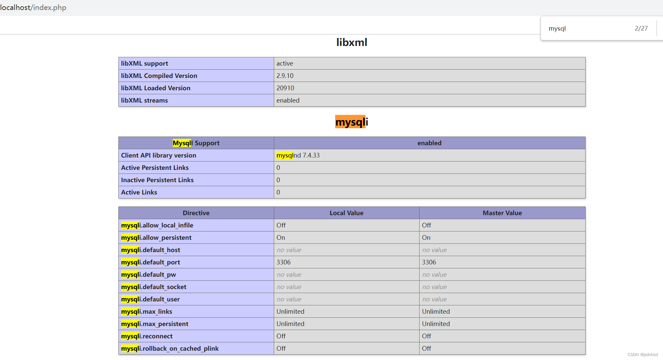
Task: Click the Active Persistent Links value 0
Action: tap(278, 168)
